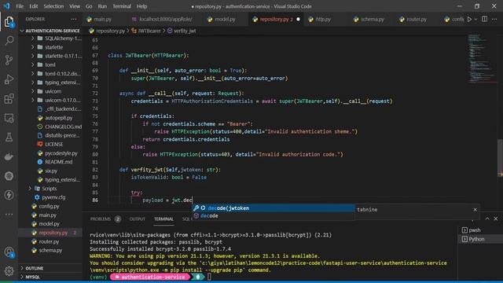
Task: Click the editor vertical scrollbar thumb
Action: pyautogui.click(x=500, y=158)
